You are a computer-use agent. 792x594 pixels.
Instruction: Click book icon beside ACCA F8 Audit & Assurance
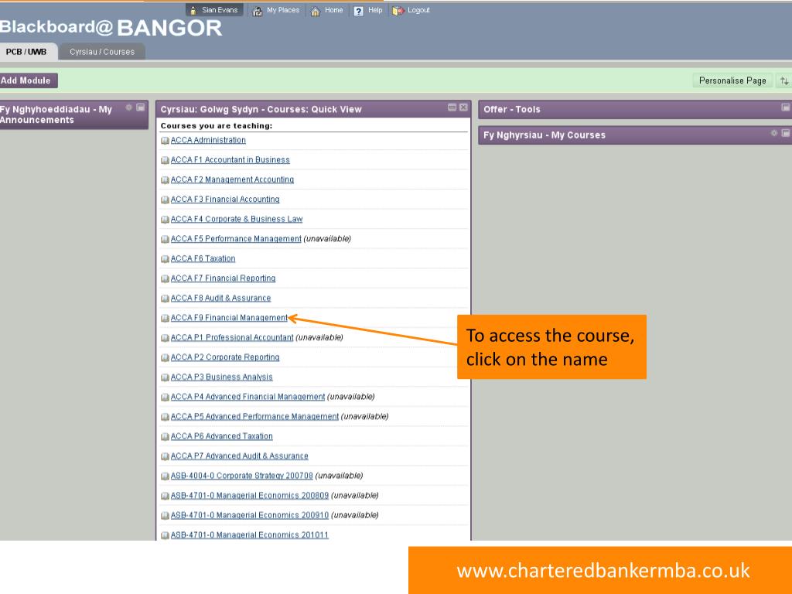click(x=165, y=298)
